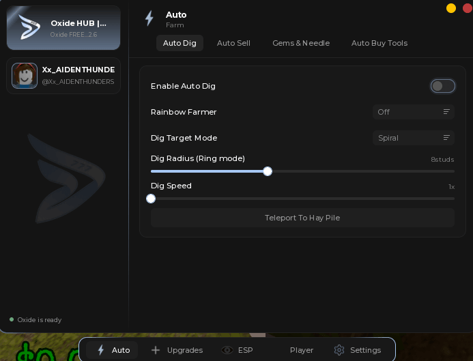
Task: Click the Dig Radius slider track's unfilled part
Action: [363, 171]
